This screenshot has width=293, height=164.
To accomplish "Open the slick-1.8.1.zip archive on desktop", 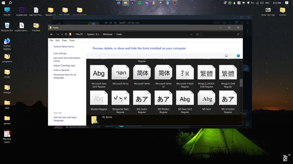I will click(268, 12).
